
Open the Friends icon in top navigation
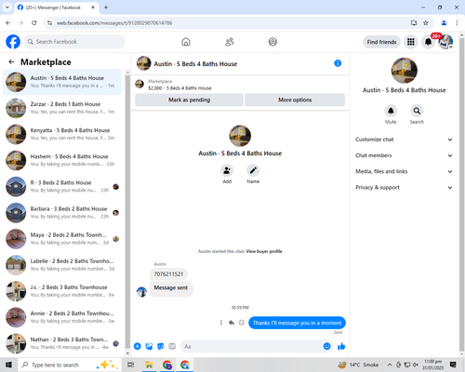(x=230, y=42)
